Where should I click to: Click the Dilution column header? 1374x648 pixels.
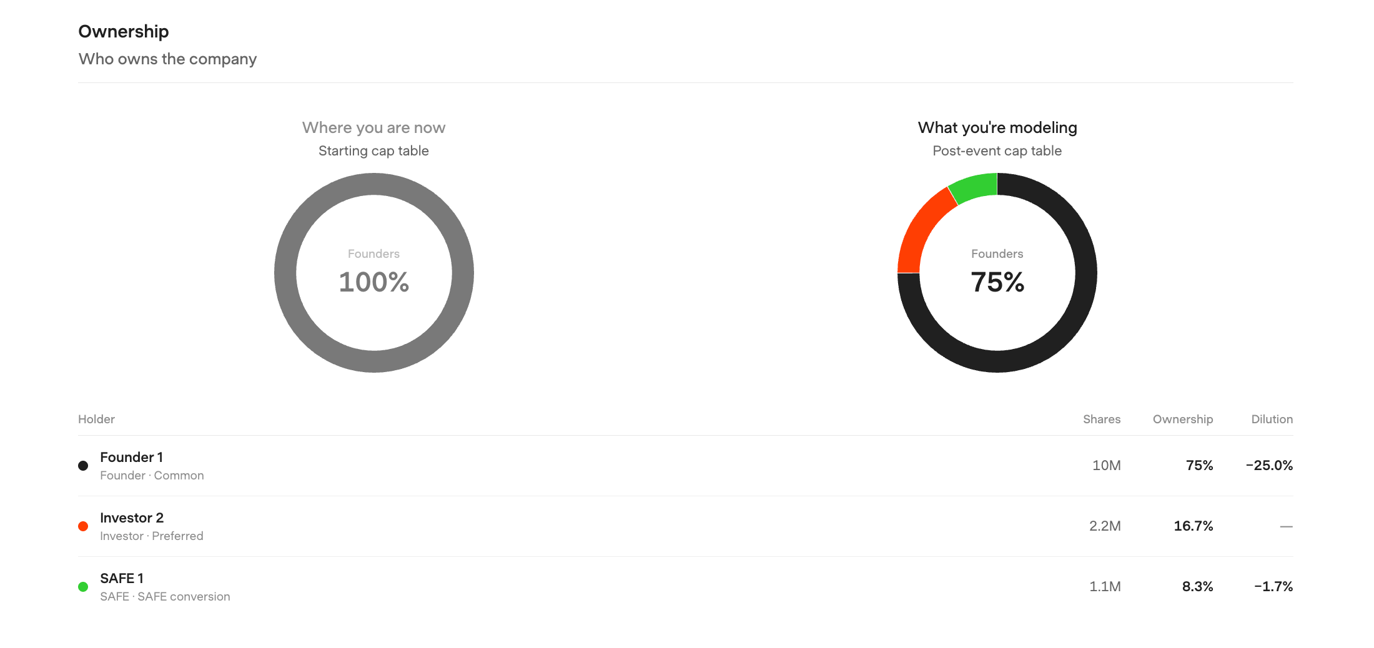(x=1272, y=419)
